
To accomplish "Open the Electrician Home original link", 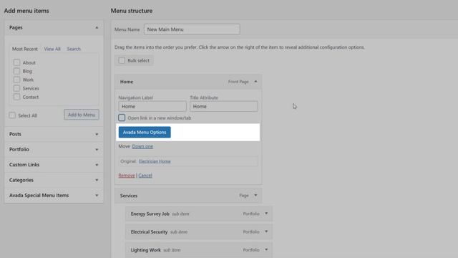I will [155, 161].
